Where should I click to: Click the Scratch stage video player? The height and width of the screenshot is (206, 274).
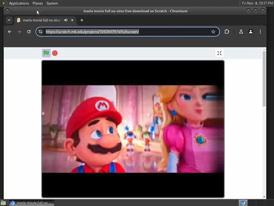133,129
